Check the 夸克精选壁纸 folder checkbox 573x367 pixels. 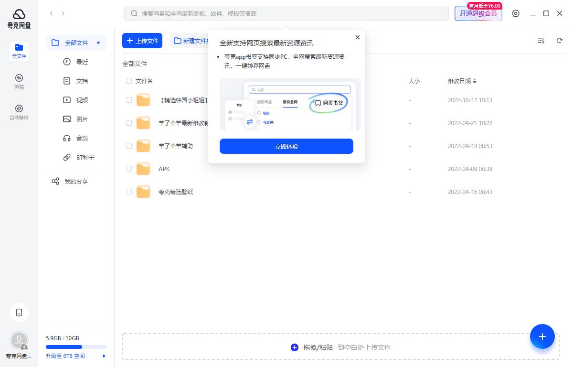pos(129,192)
